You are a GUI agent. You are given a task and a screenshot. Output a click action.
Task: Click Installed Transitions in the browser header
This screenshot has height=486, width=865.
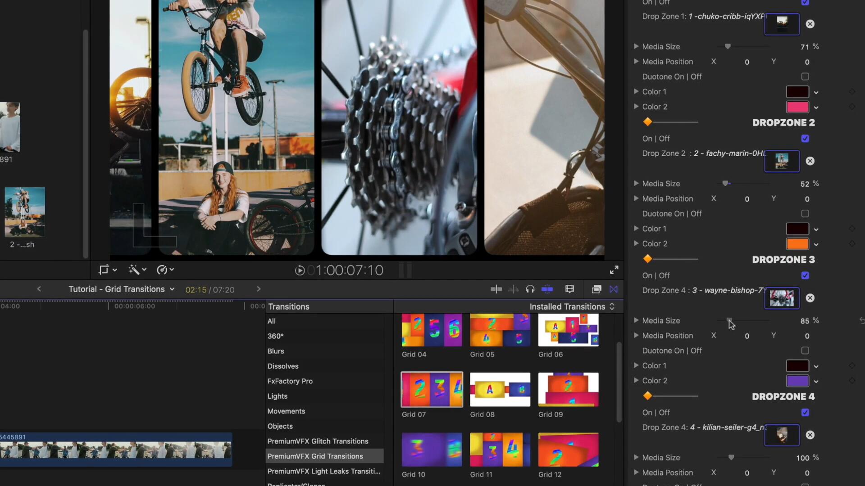[568, 306]
